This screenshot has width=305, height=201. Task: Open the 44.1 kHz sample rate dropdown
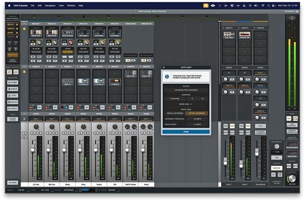coord(45,190)
